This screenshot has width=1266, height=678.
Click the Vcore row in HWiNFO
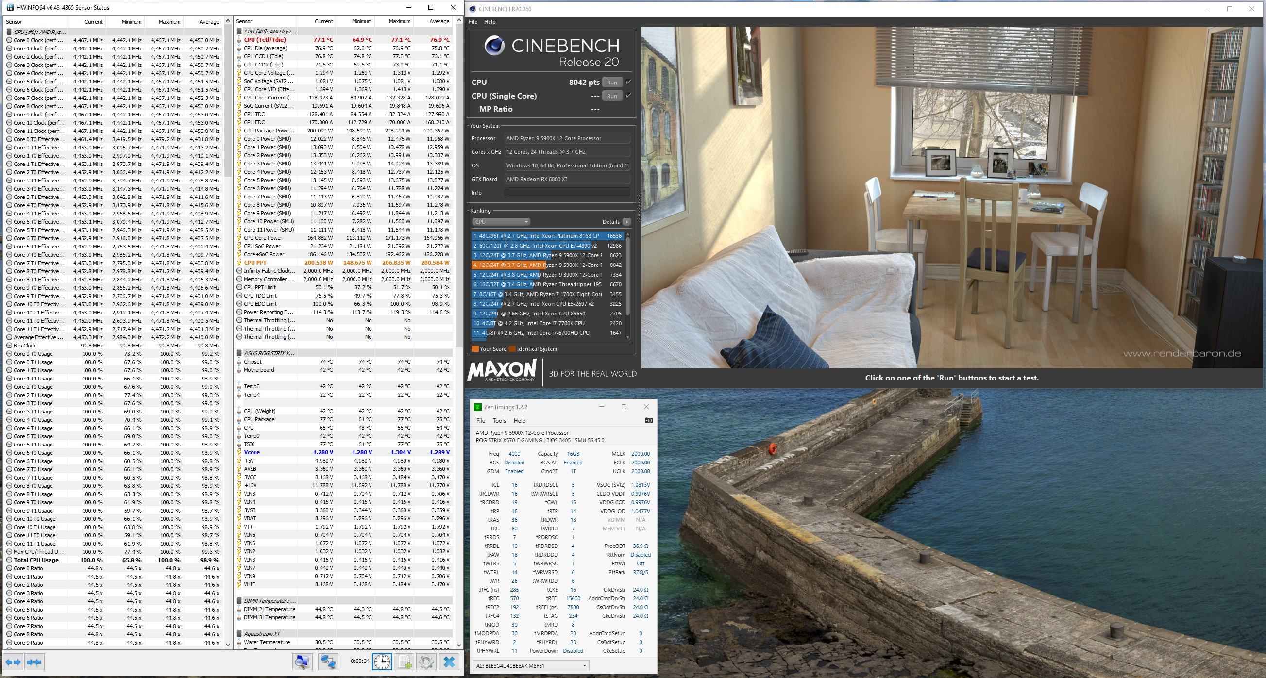pyautogui.click(x=344, y=452)
